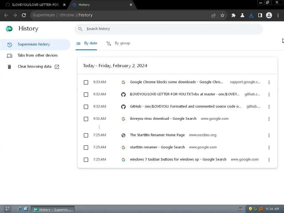Open actions menu for iloveyou virus download entry

269,119
